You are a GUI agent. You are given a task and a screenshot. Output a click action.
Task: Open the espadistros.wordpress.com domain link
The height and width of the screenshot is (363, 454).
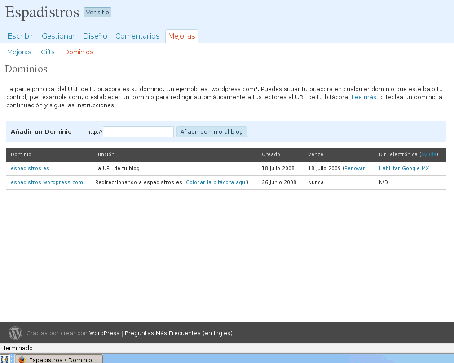pos(47,182)
